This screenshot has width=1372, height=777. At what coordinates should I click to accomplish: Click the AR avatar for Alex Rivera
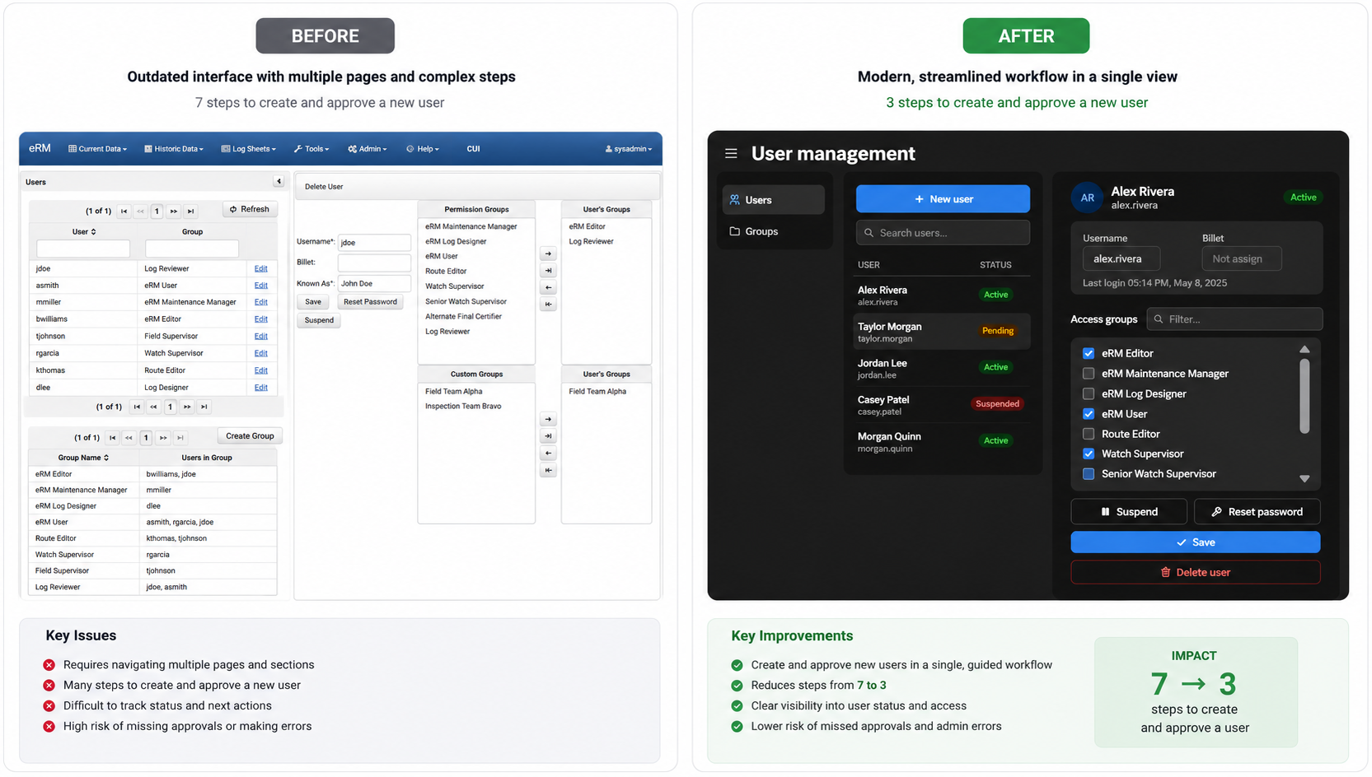click(1087, 198)
